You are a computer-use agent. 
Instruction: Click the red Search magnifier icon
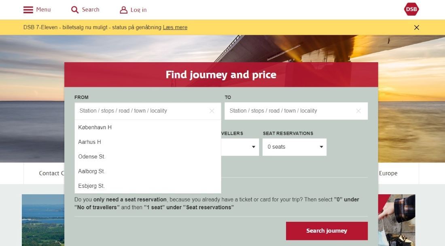pos(75,9)
